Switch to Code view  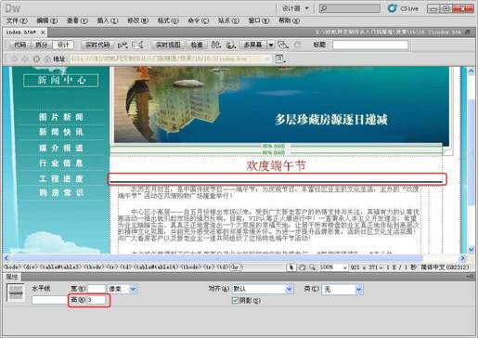point(19,45)
